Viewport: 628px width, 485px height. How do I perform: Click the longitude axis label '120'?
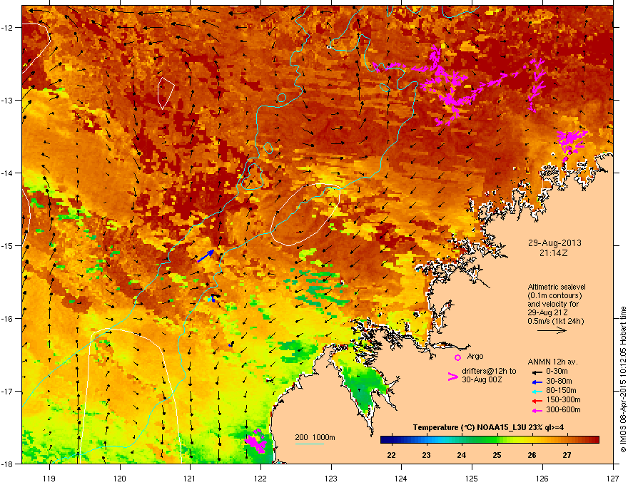(x=120, y=479)
